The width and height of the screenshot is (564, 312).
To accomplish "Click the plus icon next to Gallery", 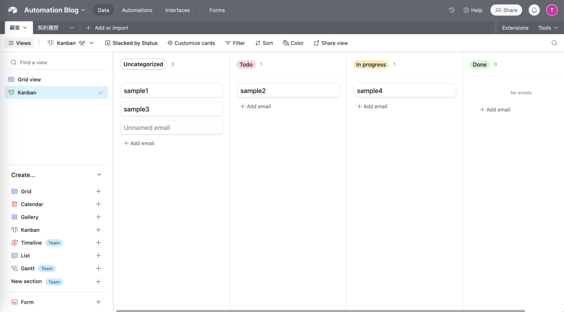I will [x=99, y=217].
